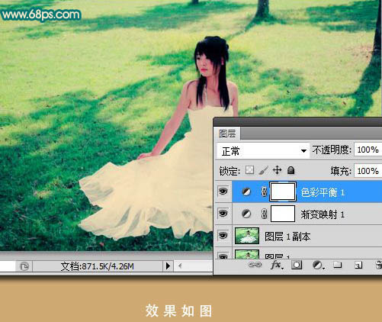The height and width of the screenshot is (322, 382).
Task: Click the link layers chain icon
Action: (255, 265)
